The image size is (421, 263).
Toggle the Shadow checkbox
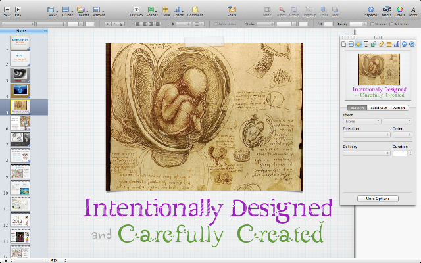[x=372, y=24]
